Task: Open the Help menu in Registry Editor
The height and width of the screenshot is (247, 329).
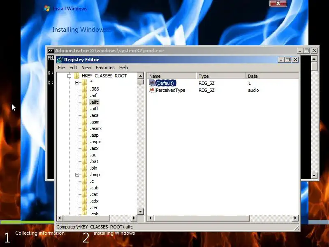Action: point(124,68)
